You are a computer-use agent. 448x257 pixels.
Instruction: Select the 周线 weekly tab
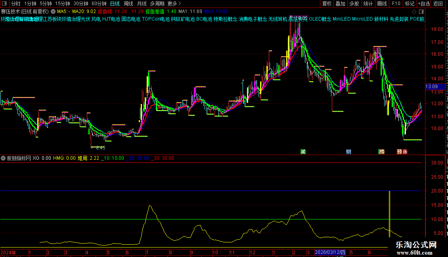pyautogui.click(x=128, y=4)
